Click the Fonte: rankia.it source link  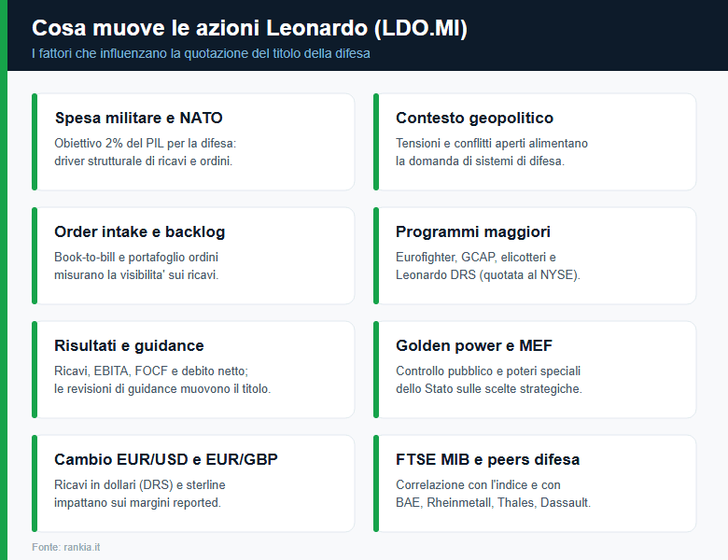click(x=66, y=547)
